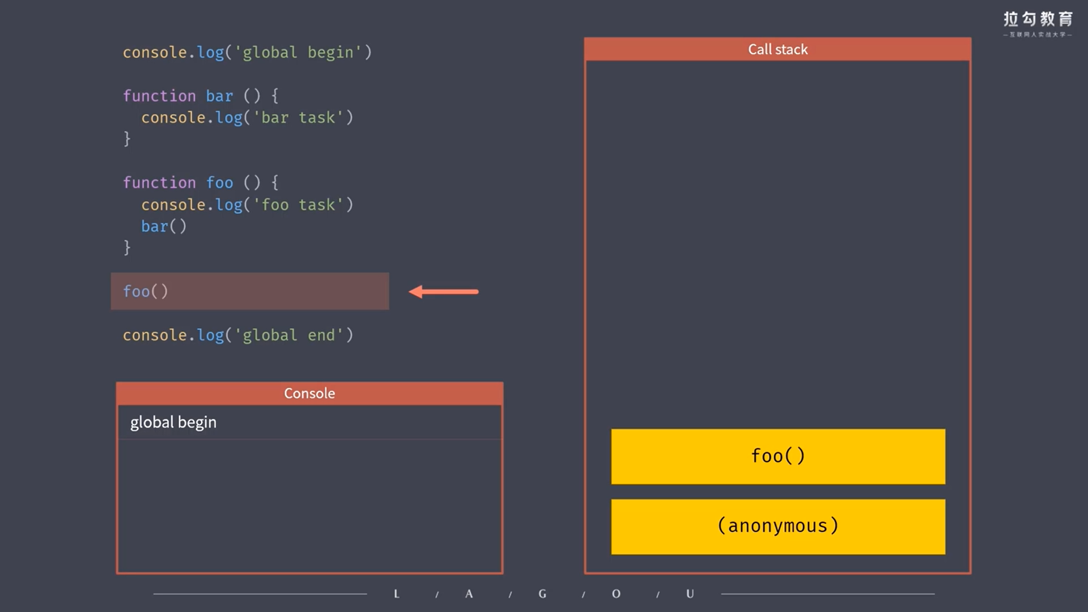Click the foo() frame in the call stack
The height and width of the screenshot is (612, 1088).
click(778, 456)
